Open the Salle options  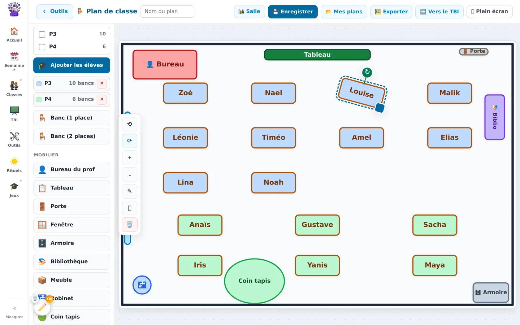[250, 12]
